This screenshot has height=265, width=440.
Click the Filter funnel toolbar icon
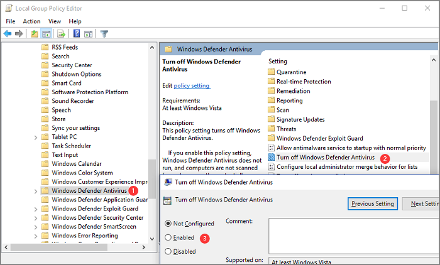(104, 34)
